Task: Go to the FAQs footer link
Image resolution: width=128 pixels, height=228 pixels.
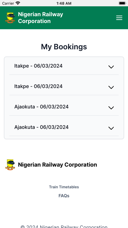Action: 64,196
